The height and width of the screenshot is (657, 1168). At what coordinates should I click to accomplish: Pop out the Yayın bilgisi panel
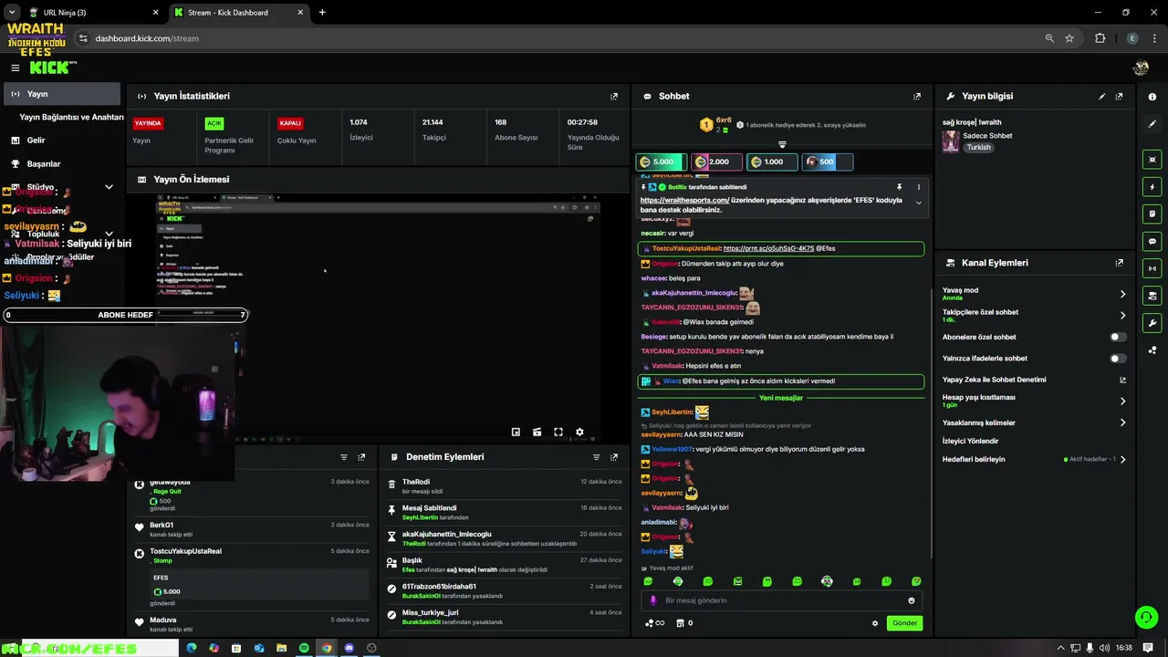point(1120,96)
